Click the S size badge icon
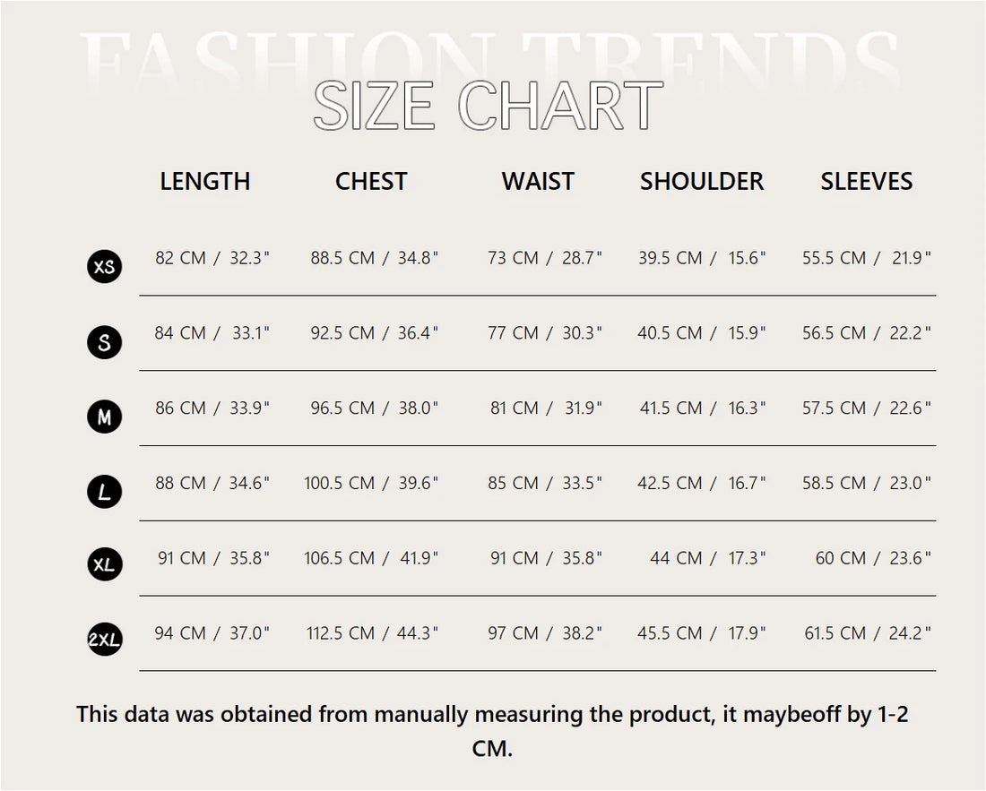The width and height of the screenshot is (986, 791). (105, 341)
